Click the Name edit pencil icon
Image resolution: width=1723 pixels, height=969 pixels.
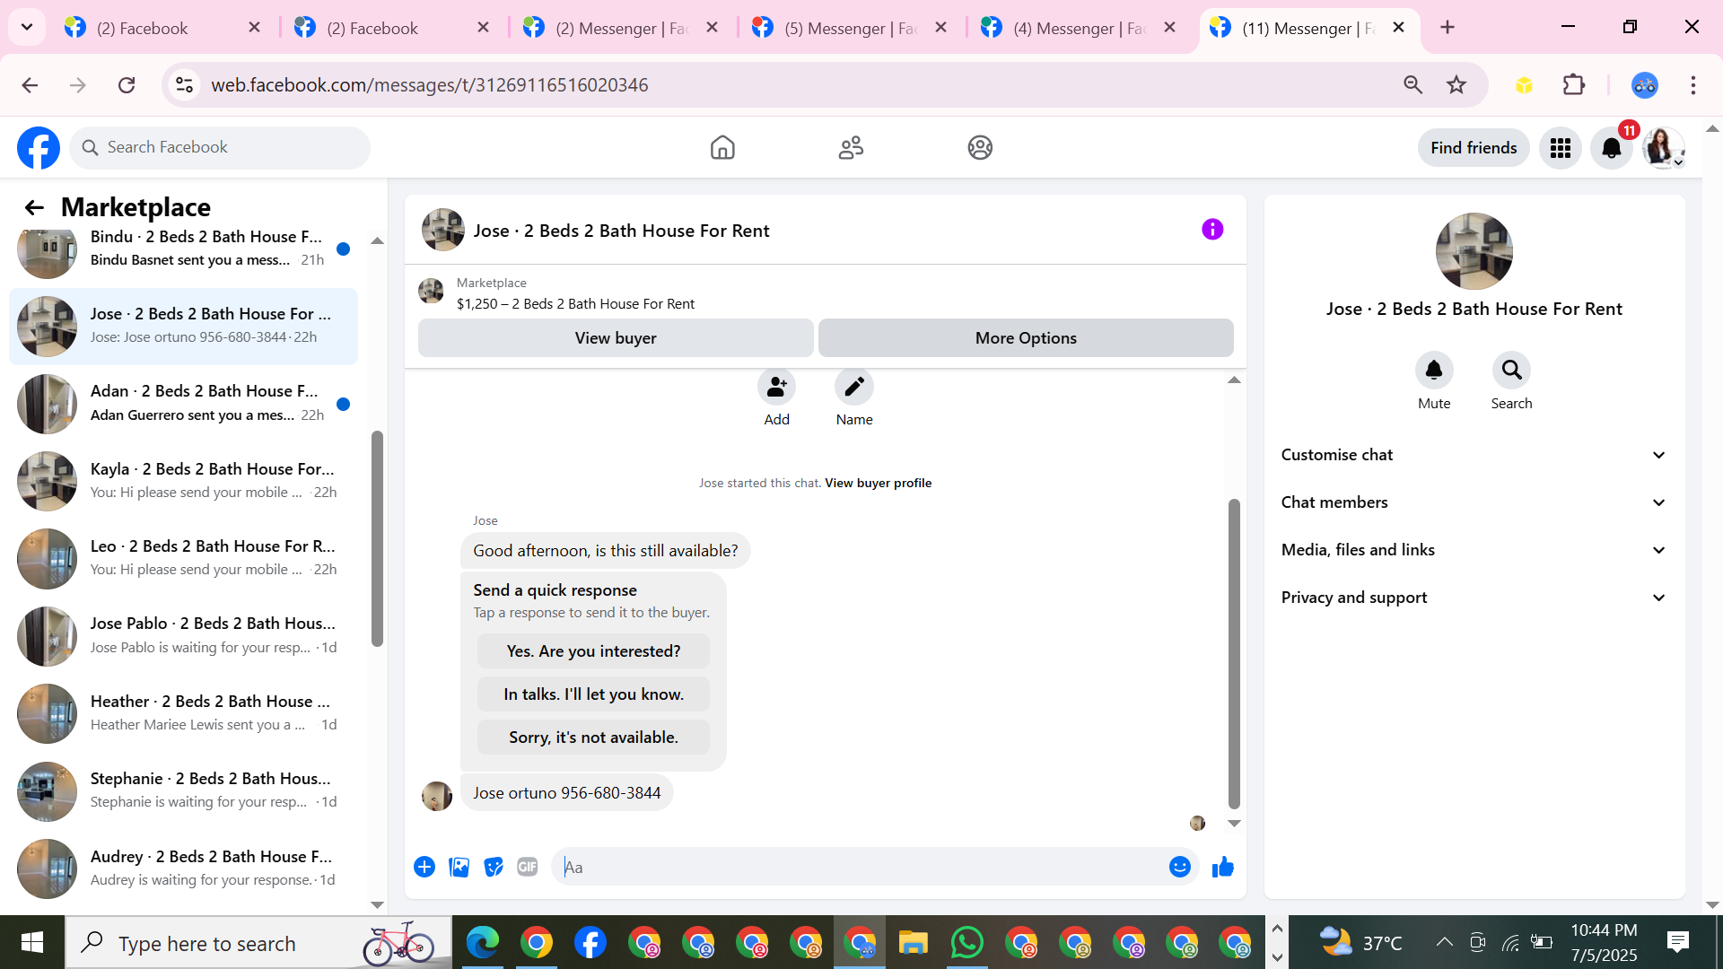click(x=853, y=388)
